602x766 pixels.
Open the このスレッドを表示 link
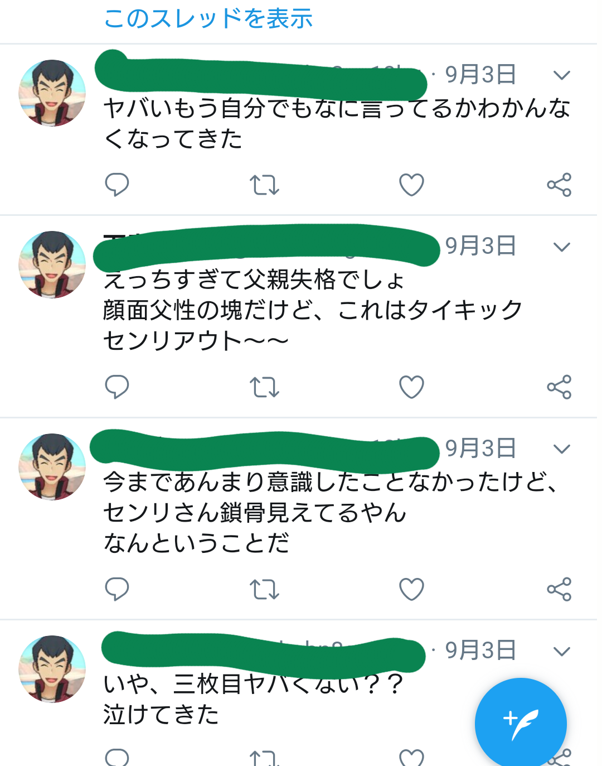(208, 18)
